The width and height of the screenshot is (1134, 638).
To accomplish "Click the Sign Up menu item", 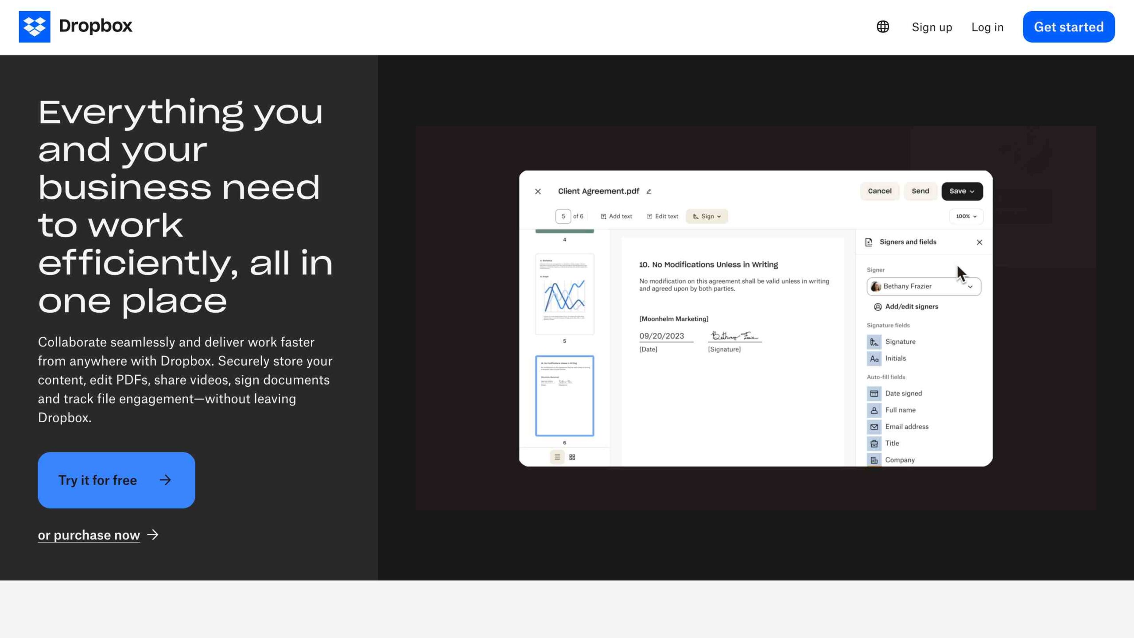I will 932,27.
